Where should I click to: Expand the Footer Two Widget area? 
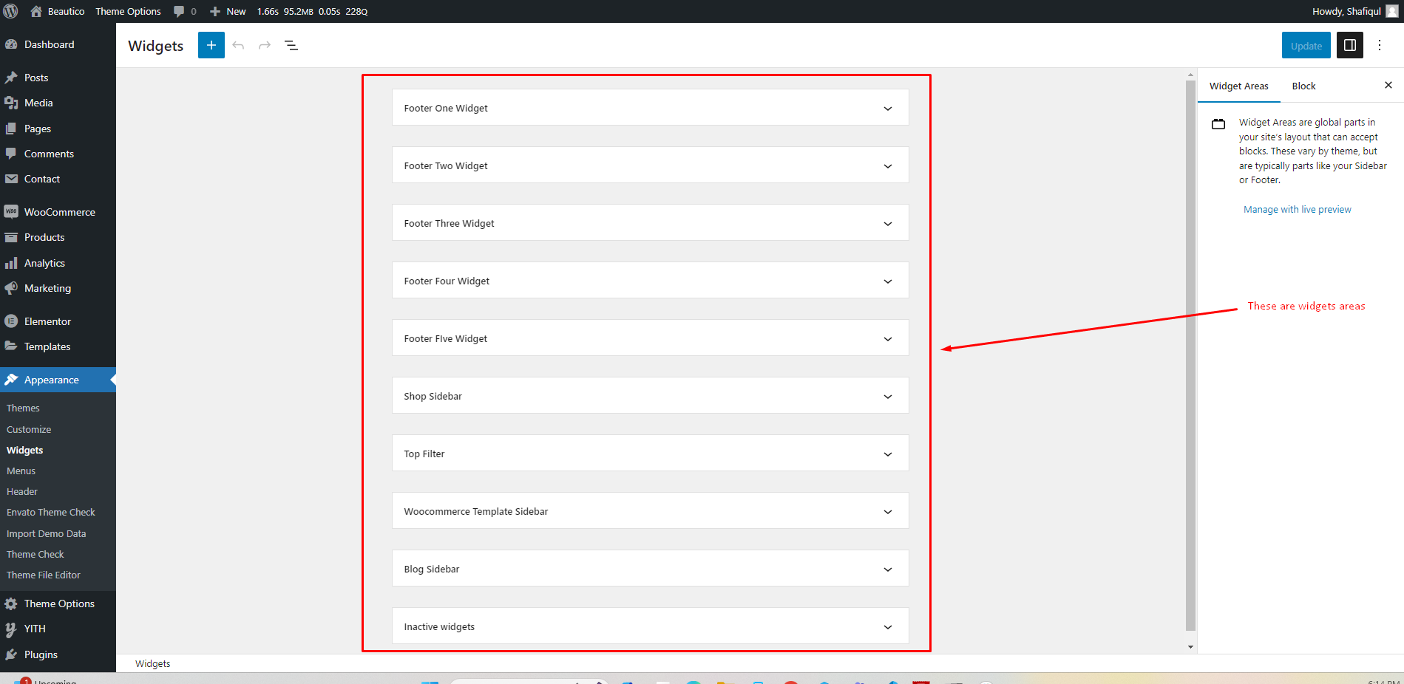pyautogui.click(x=650, y=165)
